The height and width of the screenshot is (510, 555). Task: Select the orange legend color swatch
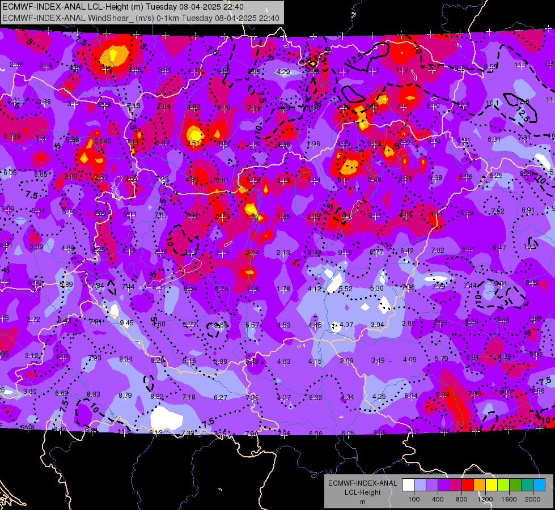[480, 485]
